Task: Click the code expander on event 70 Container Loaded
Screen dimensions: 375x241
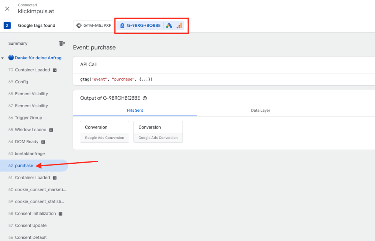Action: 54,70
